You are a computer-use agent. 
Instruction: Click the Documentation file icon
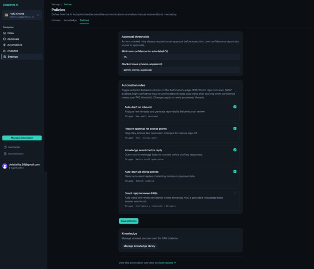click(x=5, y=154)
